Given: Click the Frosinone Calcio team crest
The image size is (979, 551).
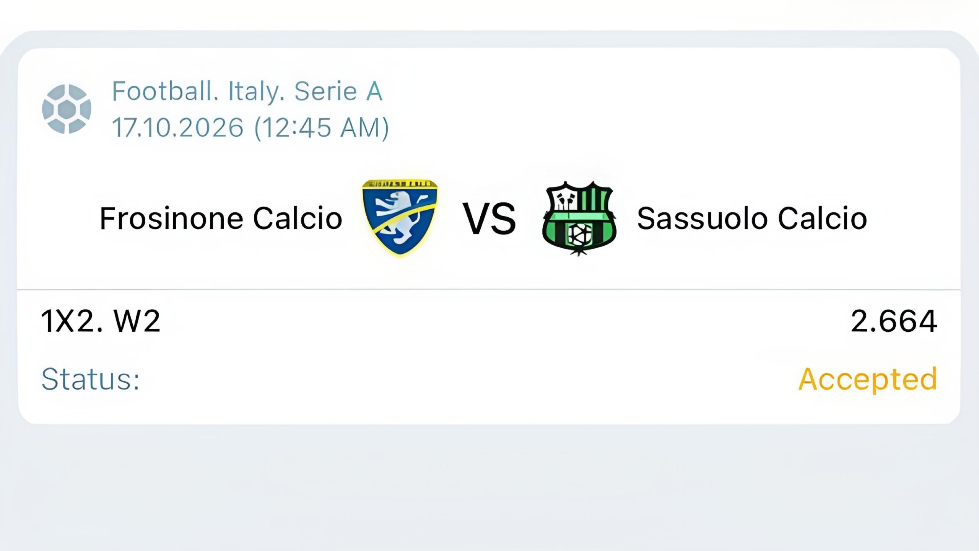Looking at the screenshot, I should click(400, 217).
